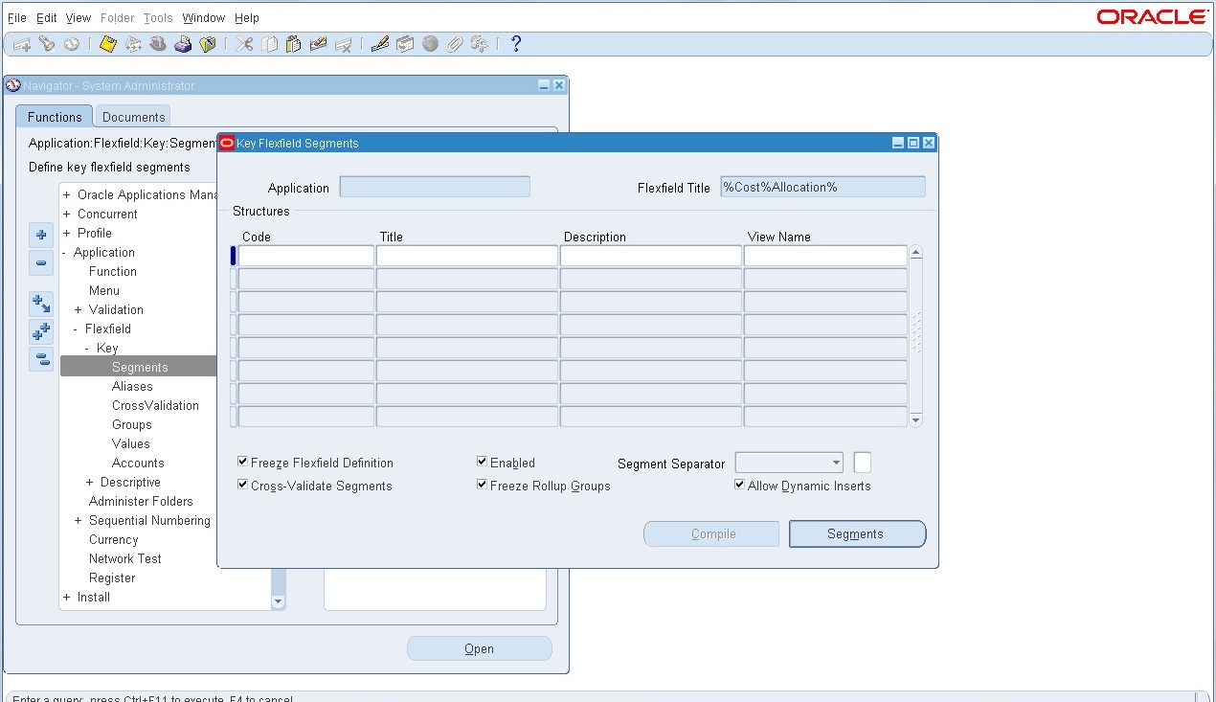
Task: Click the Application input field
Action: 435,187
